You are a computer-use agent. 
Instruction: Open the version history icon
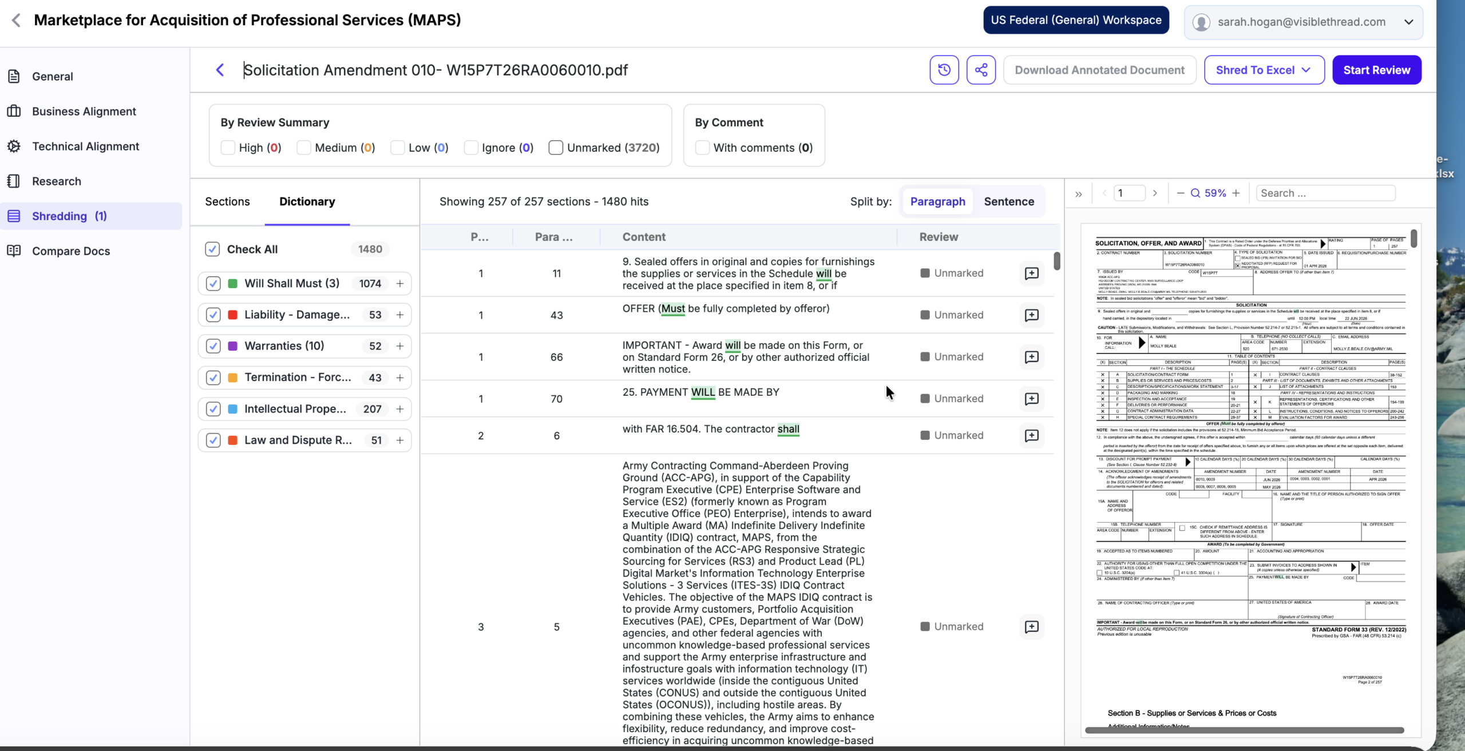pos(944,70)
